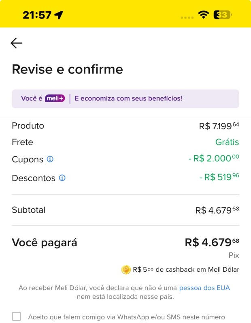The image size is (251, 323).
Task: Tap the Meli+ benefits banner text
Action: click(128, 99)
